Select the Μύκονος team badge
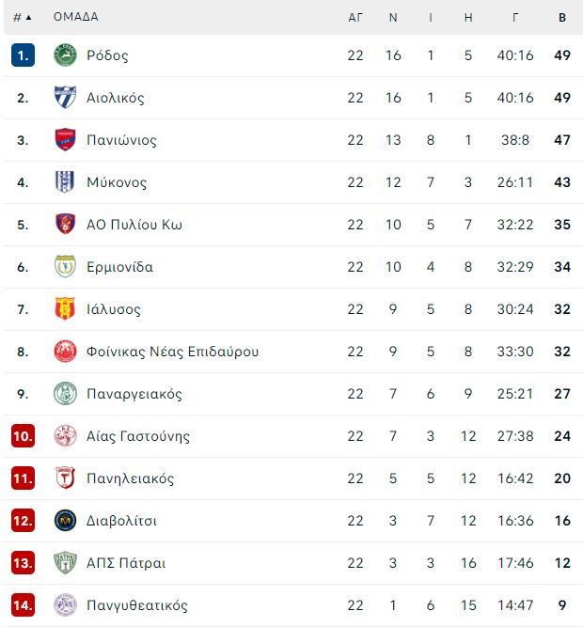583x627 pixels. (65, 182)
